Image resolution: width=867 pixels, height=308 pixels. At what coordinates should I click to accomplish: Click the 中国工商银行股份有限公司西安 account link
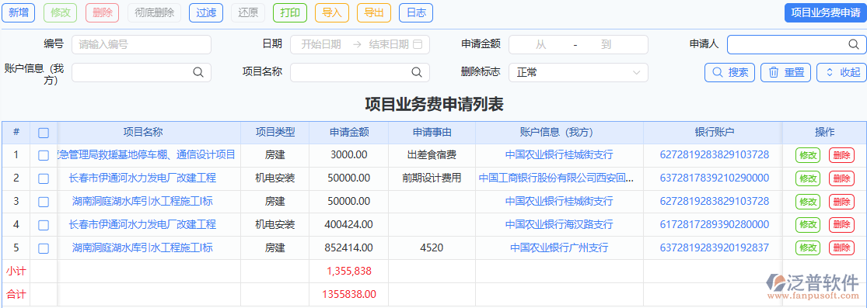556,178
